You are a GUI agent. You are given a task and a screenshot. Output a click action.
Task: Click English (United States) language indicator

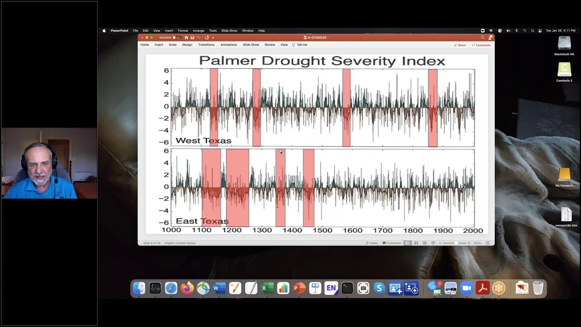[180, 243]
